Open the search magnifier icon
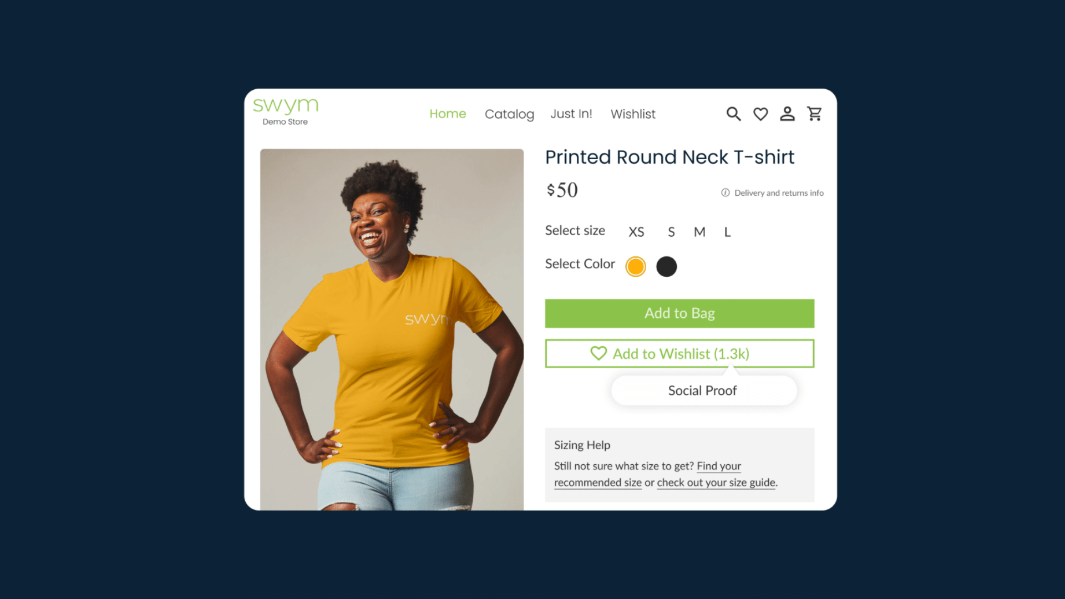Screen dimensions: 1065x599 [733, 114]
